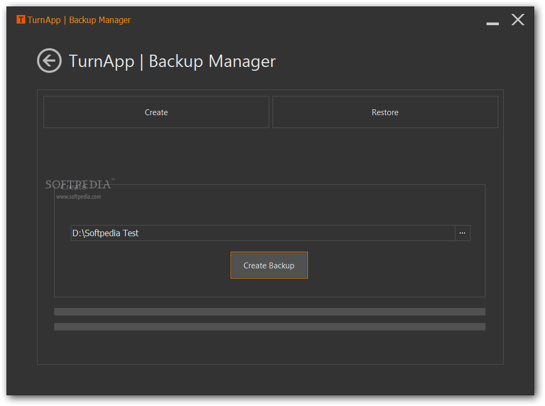
Task: Start the backup with Create Backup
Action: coord(269,265)
